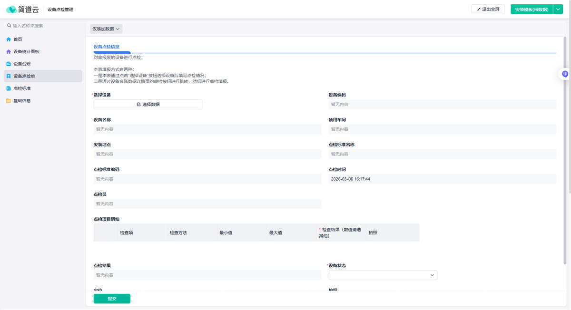Click the 点检员 field
The height and width of the screenshot is (310, 571).
click(x=207, y=204)
